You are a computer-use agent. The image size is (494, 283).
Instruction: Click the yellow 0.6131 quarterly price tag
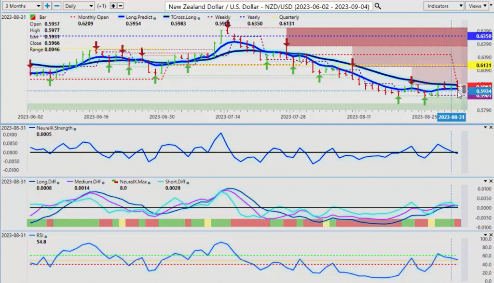click(x=480, y=66)
